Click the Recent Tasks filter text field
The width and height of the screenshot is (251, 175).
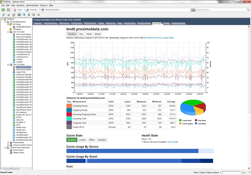(231, 173)
